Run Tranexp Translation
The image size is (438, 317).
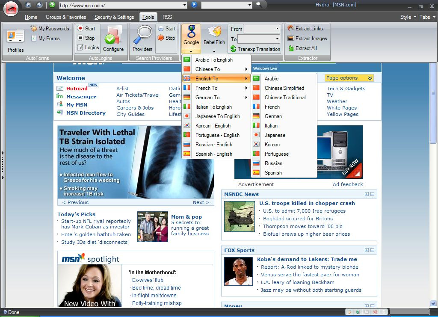[x=255, y=49]
